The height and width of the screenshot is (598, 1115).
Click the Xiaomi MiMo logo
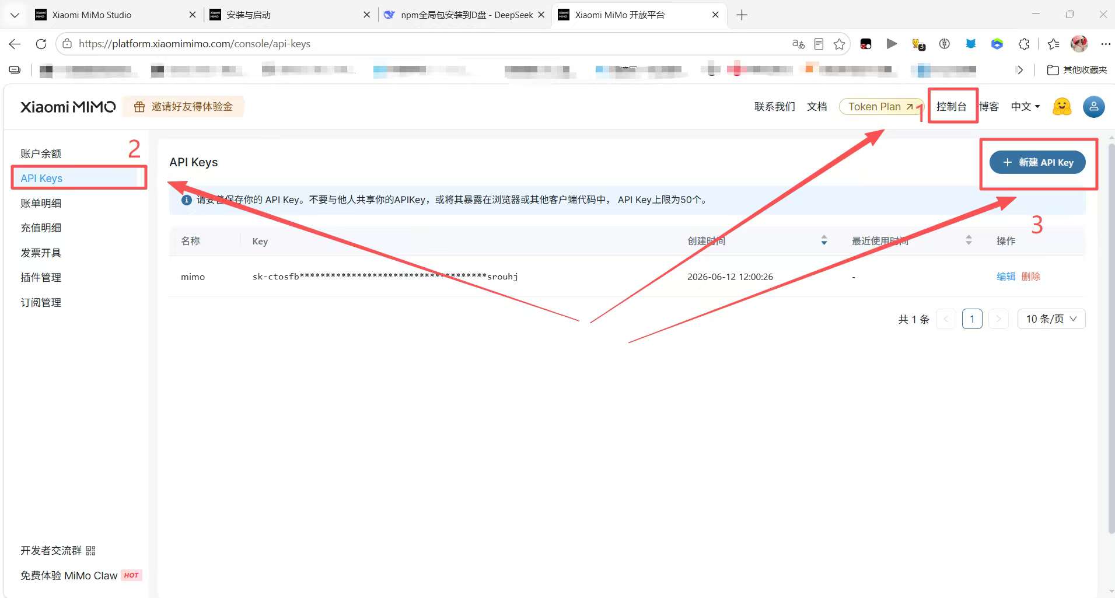68,107
